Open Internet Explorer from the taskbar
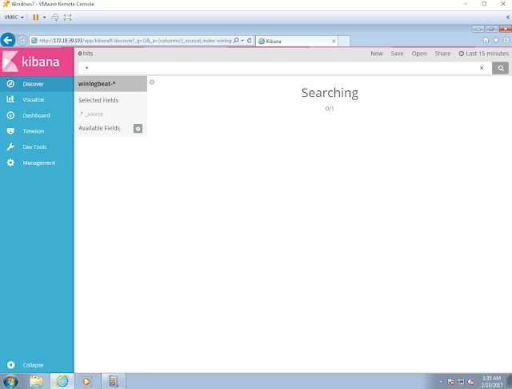512x389 pixels. point(62,381)
